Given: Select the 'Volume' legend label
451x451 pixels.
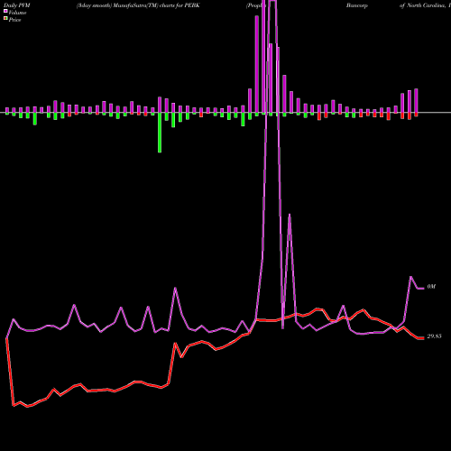Looking at the screenshot, I should pyautogui.click(x=17, y=13).
